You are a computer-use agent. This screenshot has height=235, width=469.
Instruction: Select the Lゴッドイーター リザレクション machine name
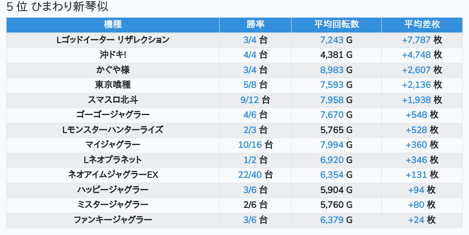tap(113, 40)
